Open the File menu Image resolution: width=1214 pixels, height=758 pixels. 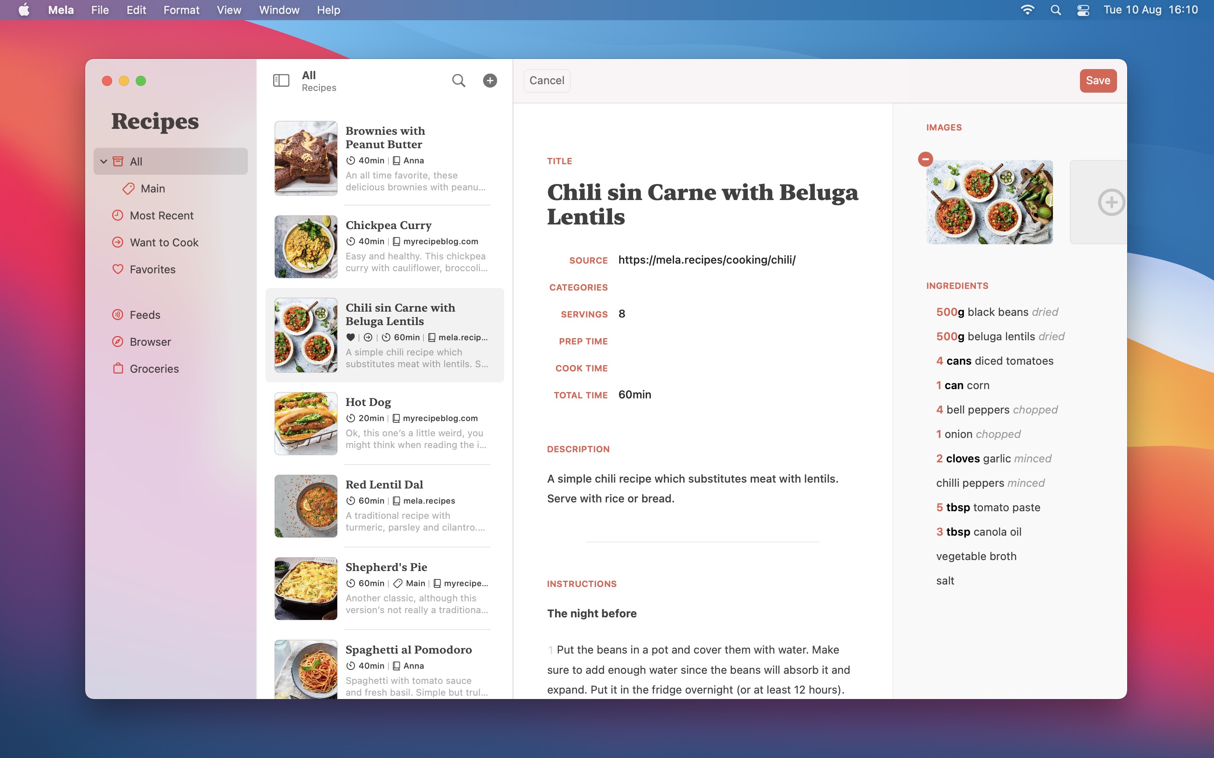(100, 10)
